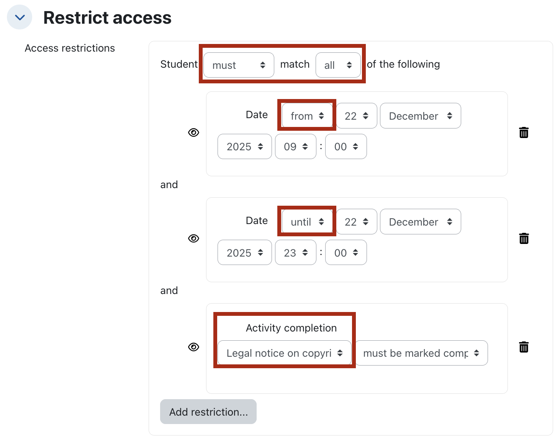Open hour dropdown showing 09

pos(295,146)
